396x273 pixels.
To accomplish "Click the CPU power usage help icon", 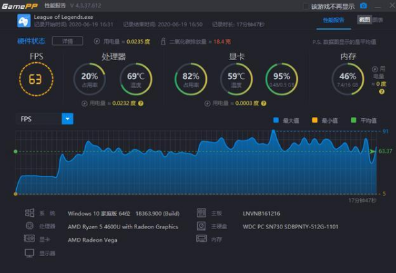I will point(141,103).
